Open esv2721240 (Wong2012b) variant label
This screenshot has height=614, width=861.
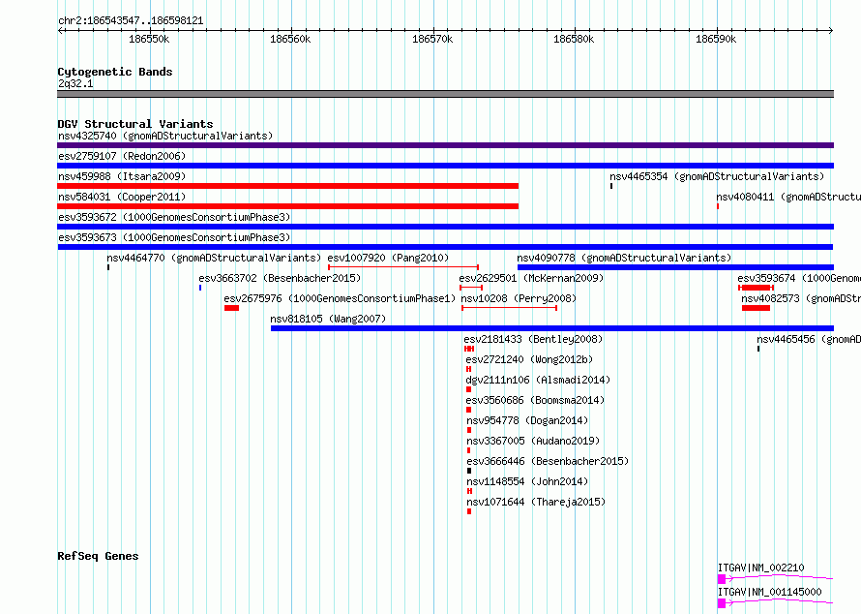click(x=529, y=359)
